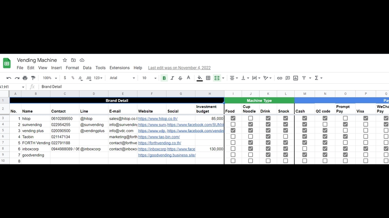Click the Text rotation icon

click(x=266, y=78)
